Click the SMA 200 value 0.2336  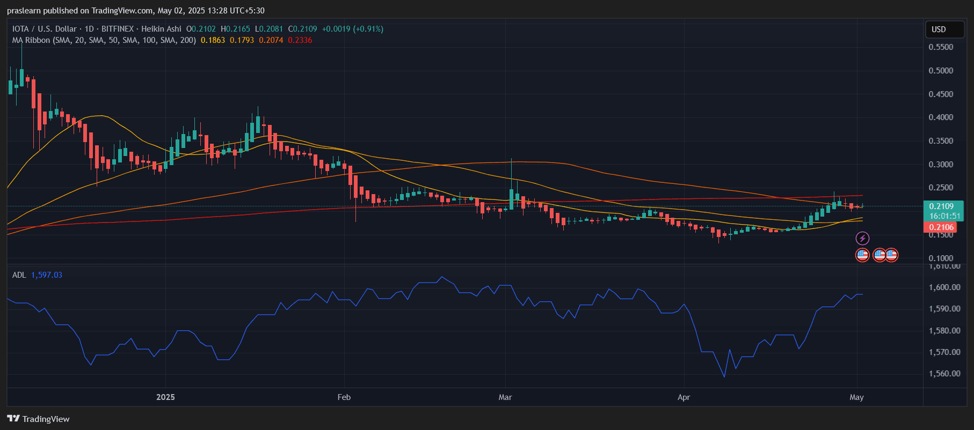click(x=300, y=40)
